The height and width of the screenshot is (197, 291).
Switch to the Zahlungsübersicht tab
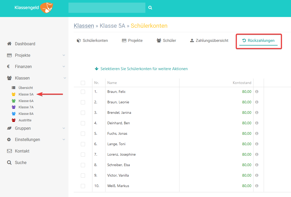209,41
